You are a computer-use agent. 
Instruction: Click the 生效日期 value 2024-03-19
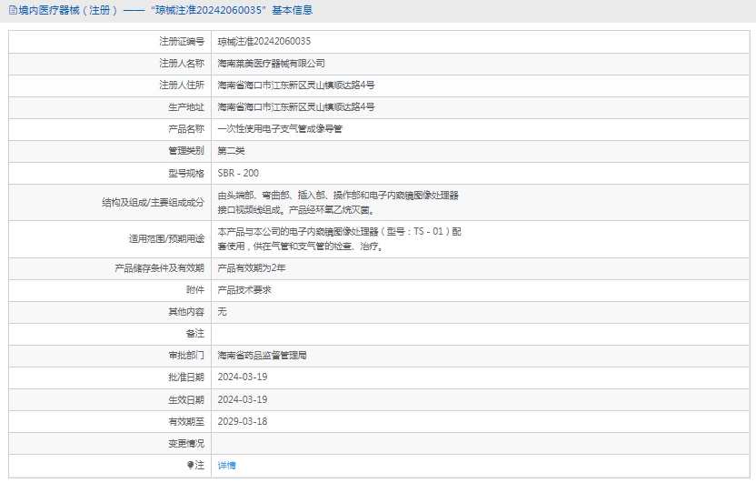(x=242, y=399)
